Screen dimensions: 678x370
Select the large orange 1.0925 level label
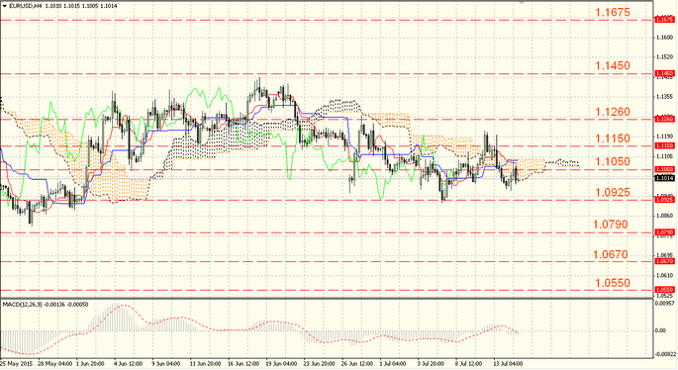[x=613, y=193]
